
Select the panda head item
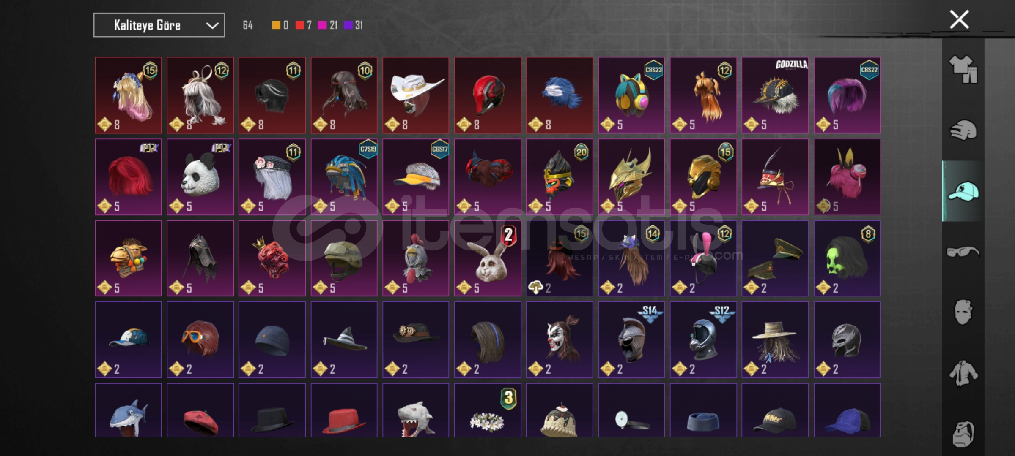point(200,177)
